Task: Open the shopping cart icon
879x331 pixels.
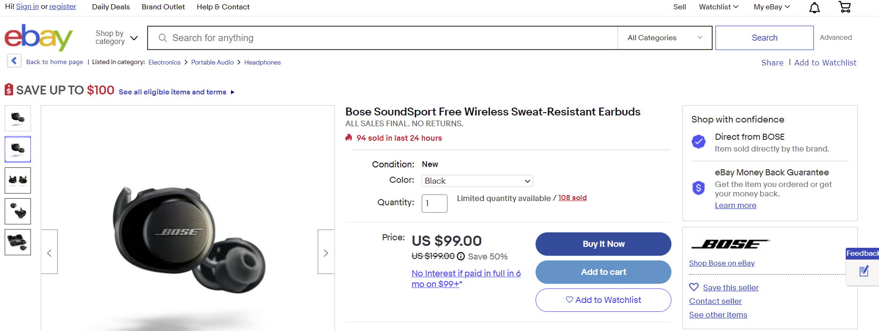Action: pos(844,7)
